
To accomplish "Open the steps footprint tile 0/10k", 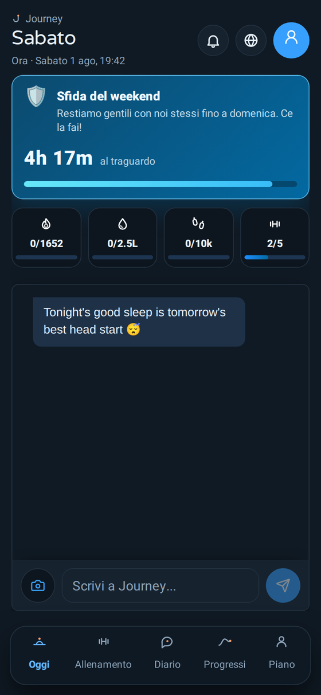I will point(199,237).
